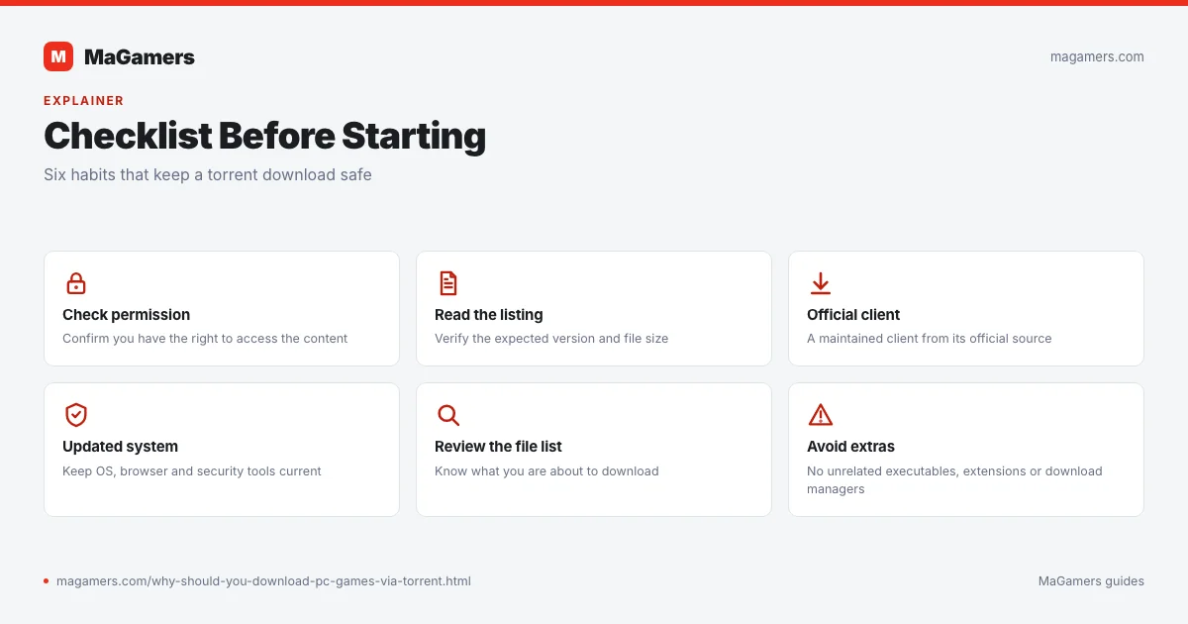This screenshot has height=624, width=1188.
Task: Click "A maintained client from its official source"
Action: 930,339
